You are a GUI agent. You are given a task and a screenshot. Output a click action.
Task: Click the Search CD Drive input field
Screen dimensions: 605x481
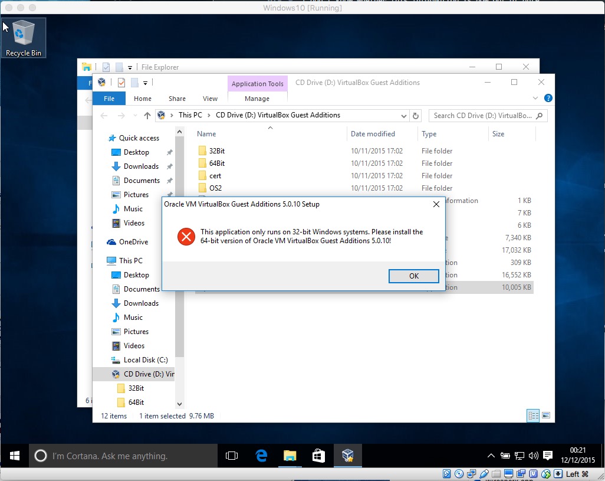(488, 116)
